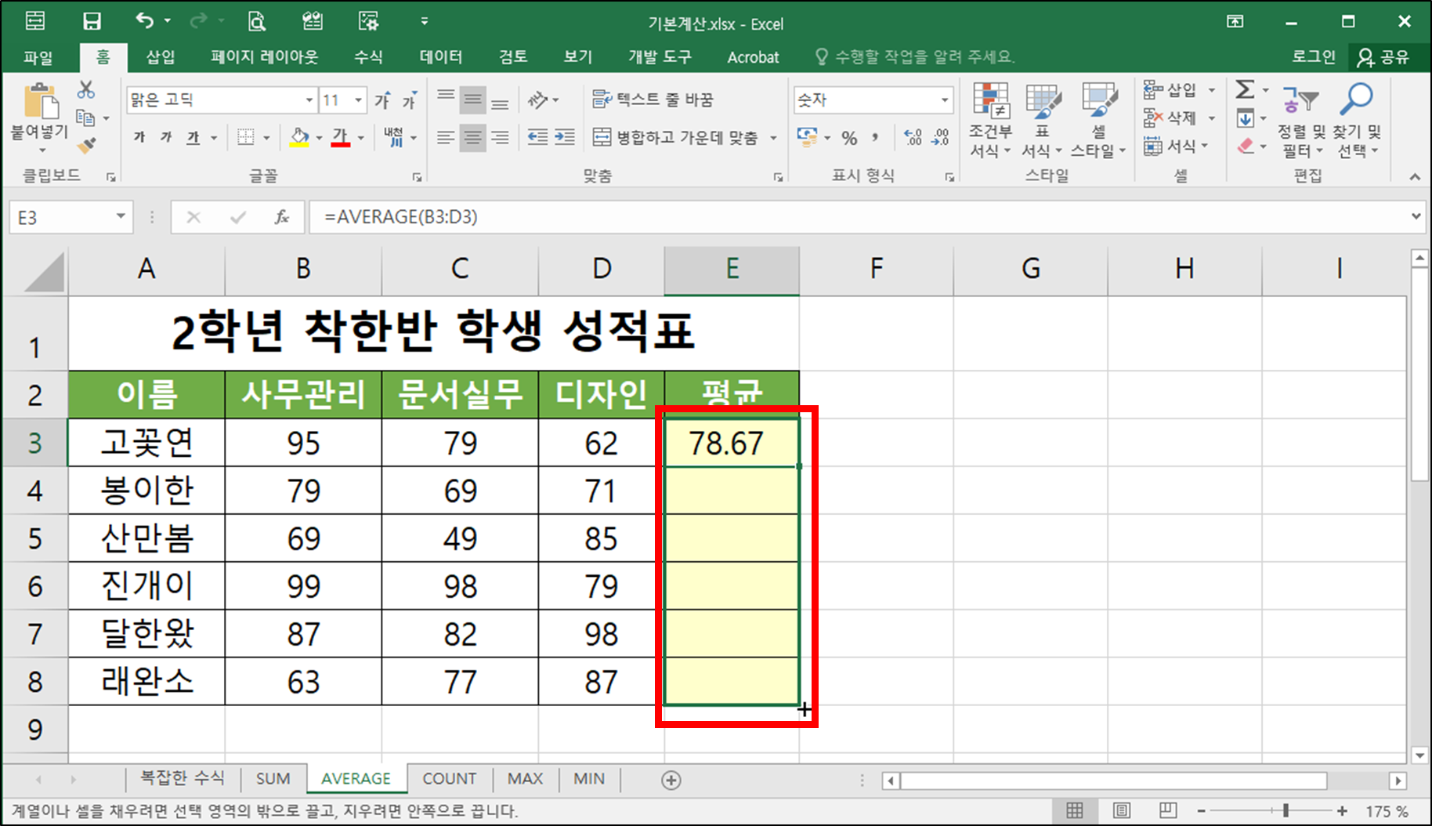The image size is (1432, 826).
Task: Toggle italic formatting
Action: [165, 137]
